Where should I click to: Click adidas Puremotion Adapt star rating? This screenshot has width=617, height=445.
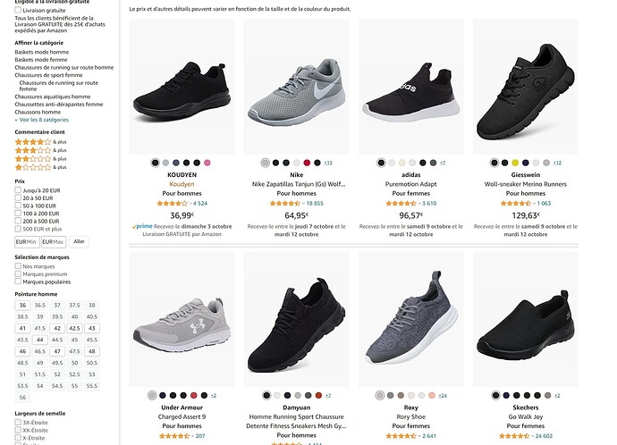point(401,204)
